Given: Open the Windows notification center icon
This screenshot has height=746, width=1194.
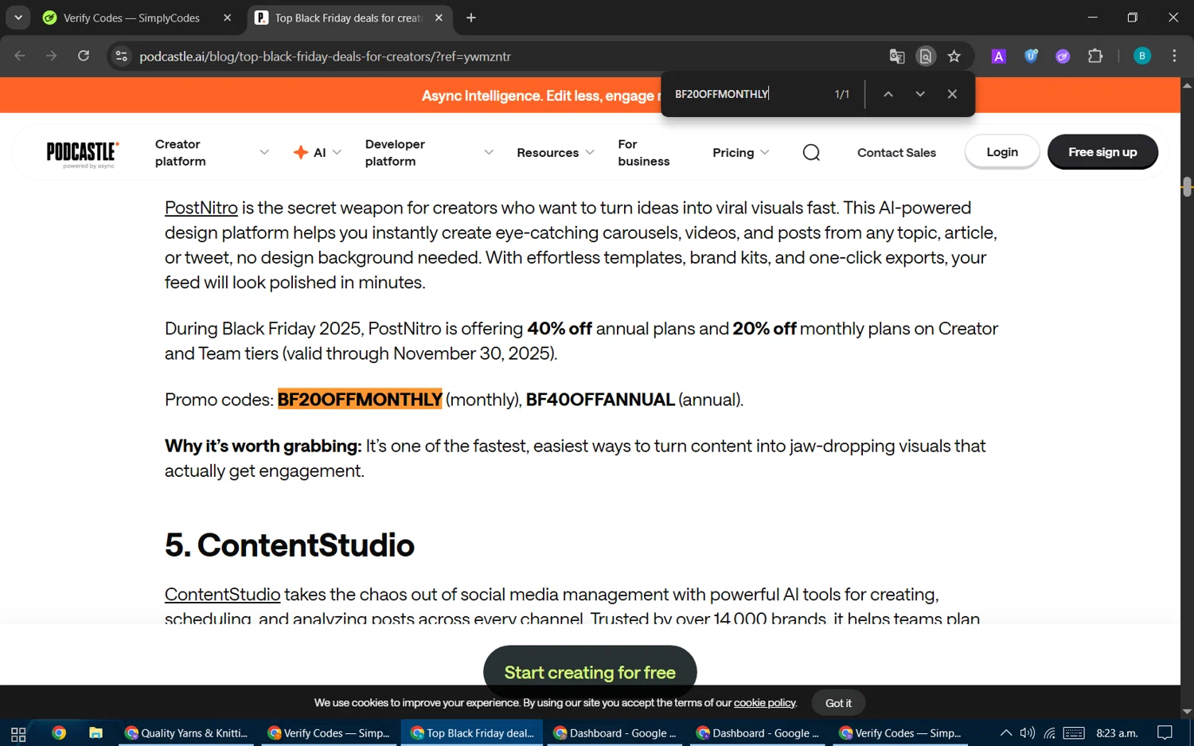Looking at the screenshot, I should pos(1165,733).
